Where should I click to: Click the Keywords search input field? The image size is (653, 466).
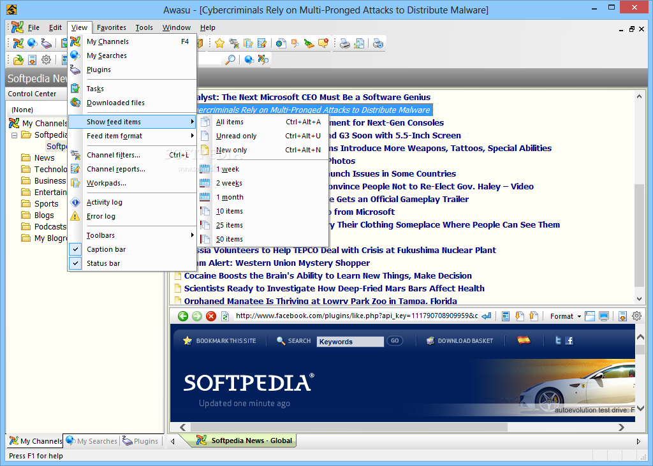tap(350, 342)
